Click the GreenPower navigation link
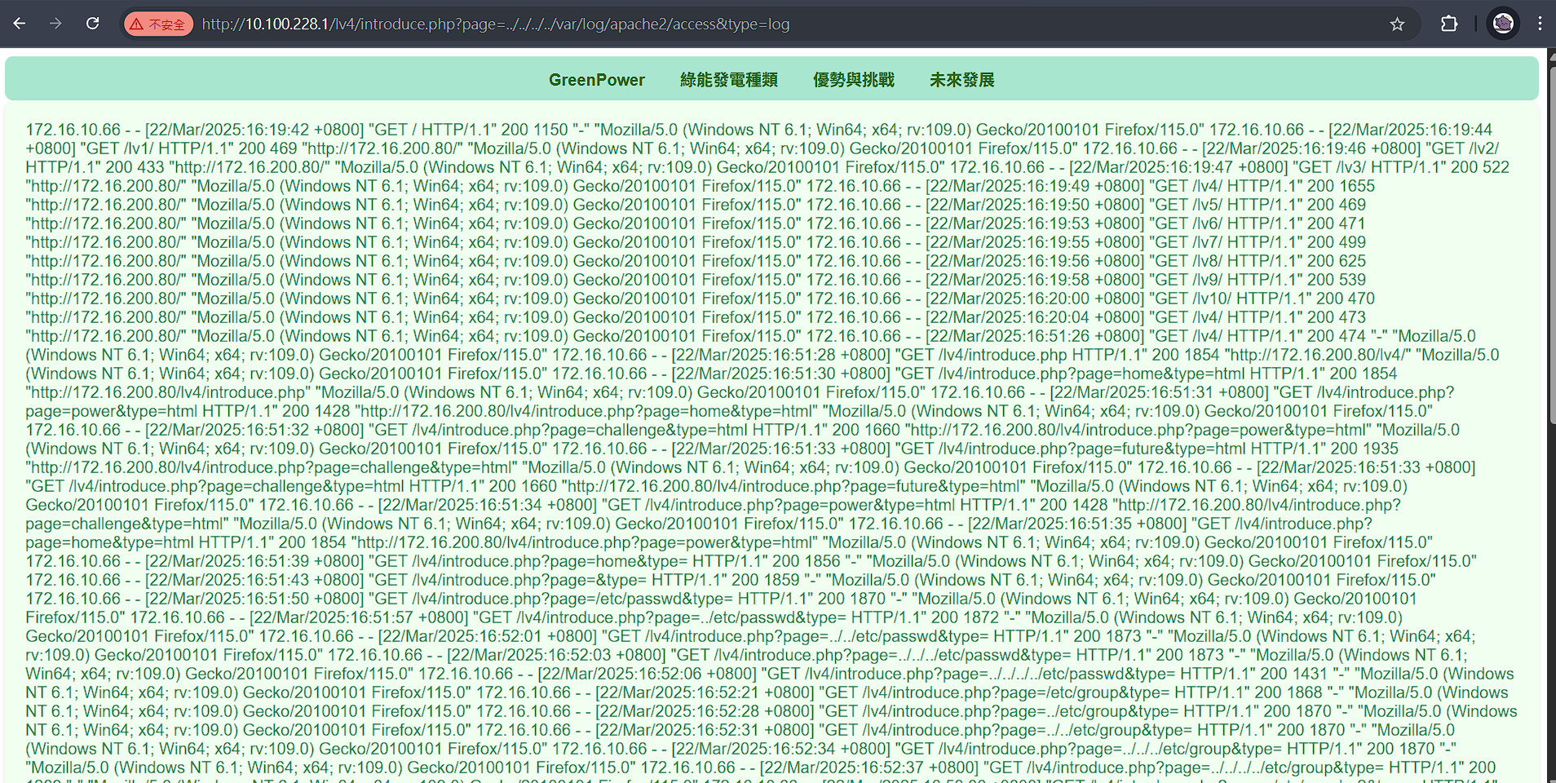Image resolution: width=1556 pixels, height=783 pixels. click(596, 80)
